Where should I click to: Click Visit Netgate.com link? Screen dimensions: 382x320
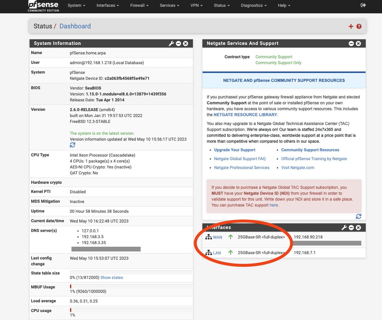point(298,167)
